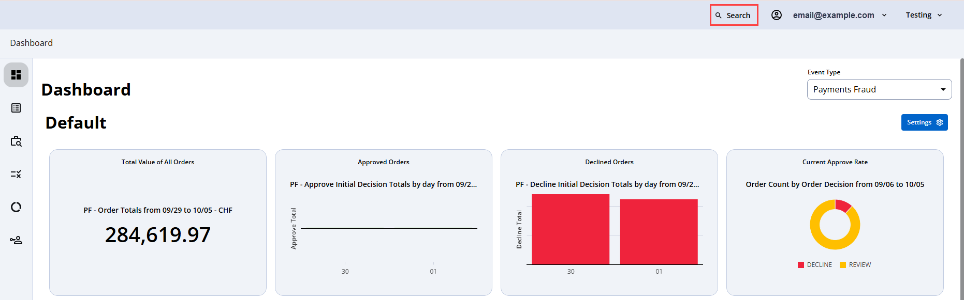Click the Decline Total axis label
Screen dimensions: 964x300
[x=519, y=229]
